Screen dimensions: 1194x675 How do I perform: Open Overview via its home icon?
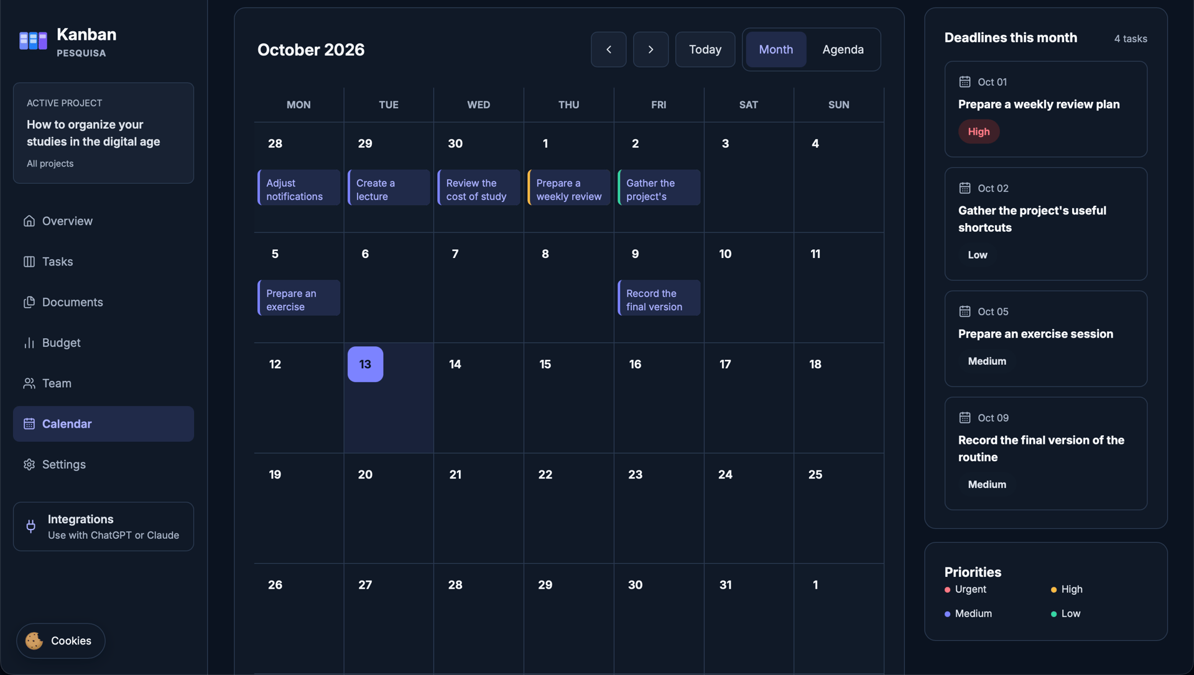point(29,221)
